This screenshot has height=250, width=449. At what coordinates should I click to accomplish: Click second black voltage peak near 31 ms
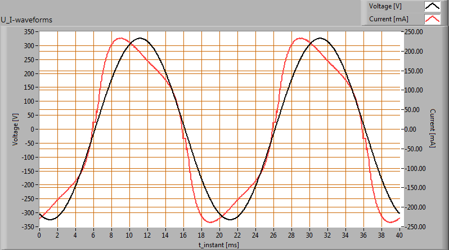click(319, 39)
